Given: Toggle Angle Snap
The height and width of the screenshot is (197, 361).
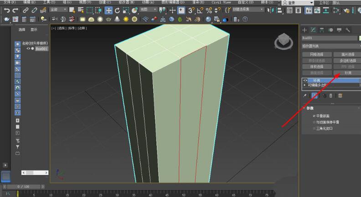Looking at the screenshot, I should [200, 10].
